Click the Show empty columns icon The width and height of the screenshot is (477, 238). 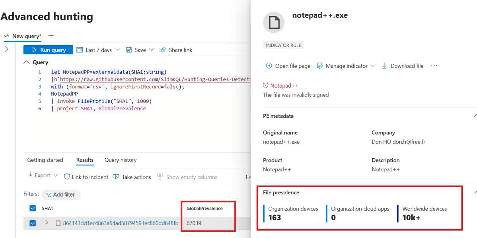[160, 177]
